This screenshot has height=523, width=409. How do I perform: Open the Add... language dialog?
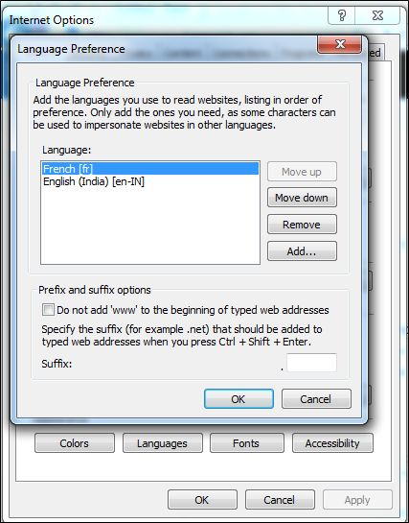[x=302, y=250]
